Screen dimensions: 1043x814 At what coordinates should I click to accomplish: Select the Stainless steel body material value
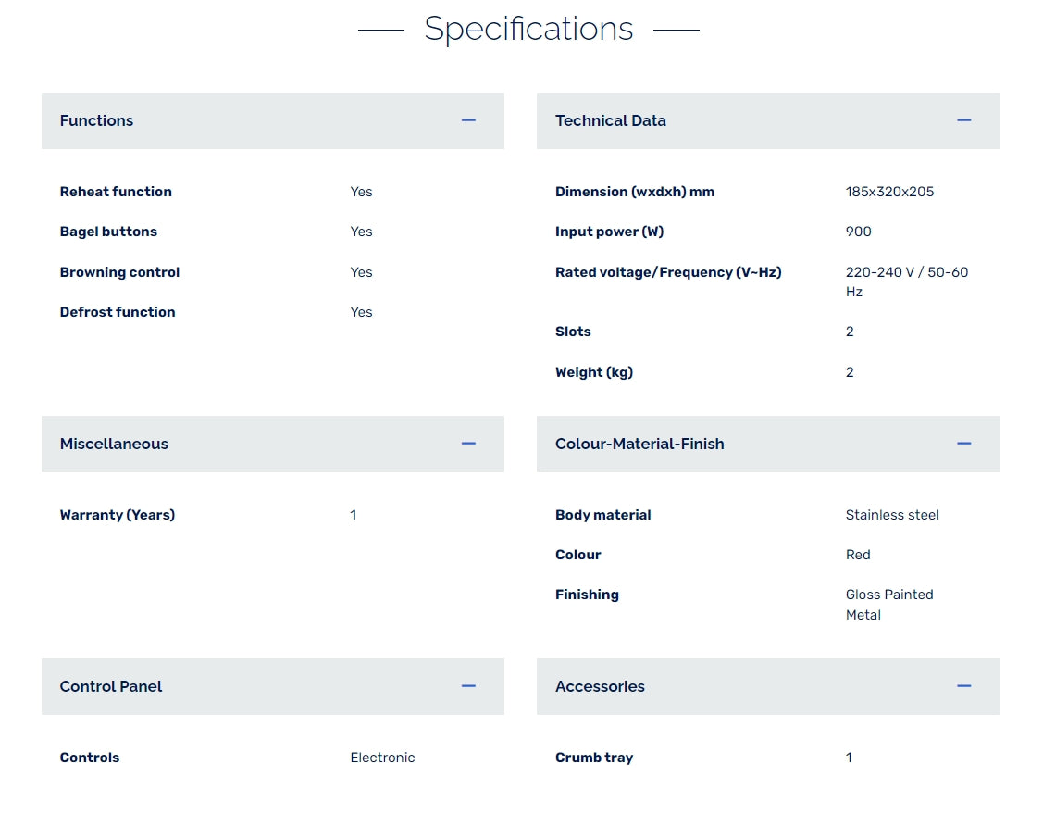[x=892, y=515]
